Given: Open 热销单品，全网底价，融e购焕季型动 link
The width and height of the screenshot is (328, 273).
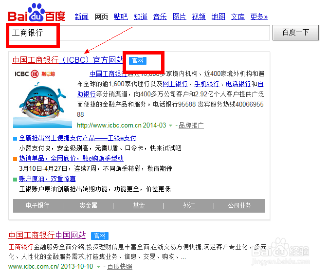Looking at the screenshot, I should pos(72,158).
